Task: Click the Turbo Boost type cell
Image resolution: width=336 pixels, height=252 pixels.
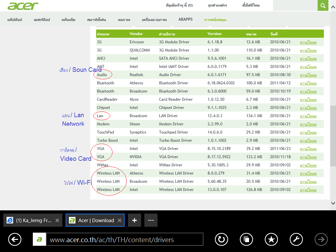Action: tap(107, 140)
